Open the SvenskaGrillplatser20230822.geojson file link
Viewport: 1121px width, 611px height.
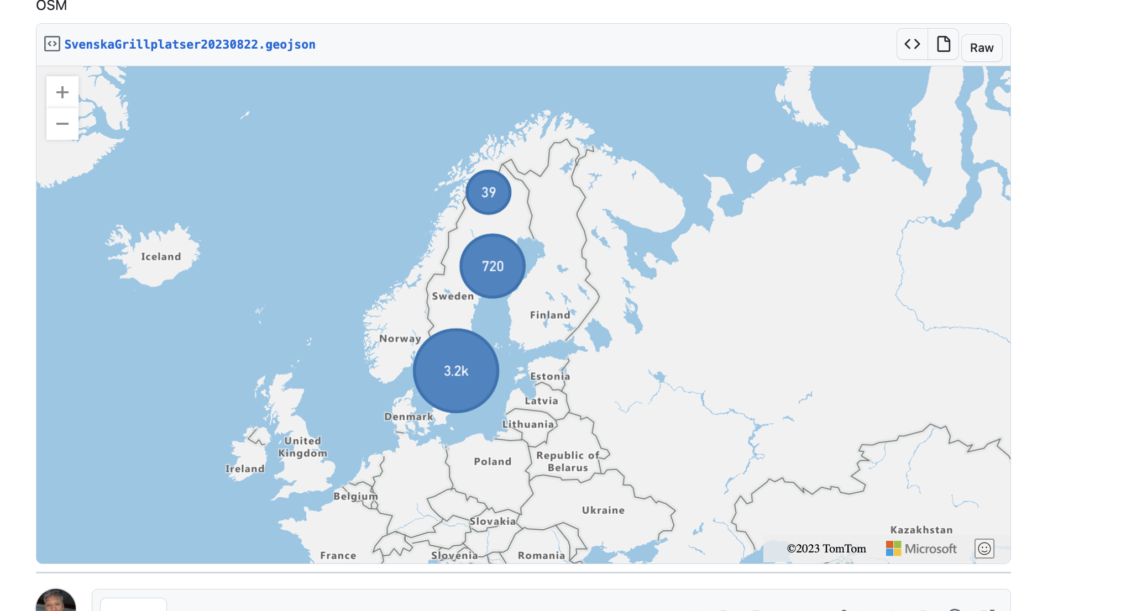[190, 44]
